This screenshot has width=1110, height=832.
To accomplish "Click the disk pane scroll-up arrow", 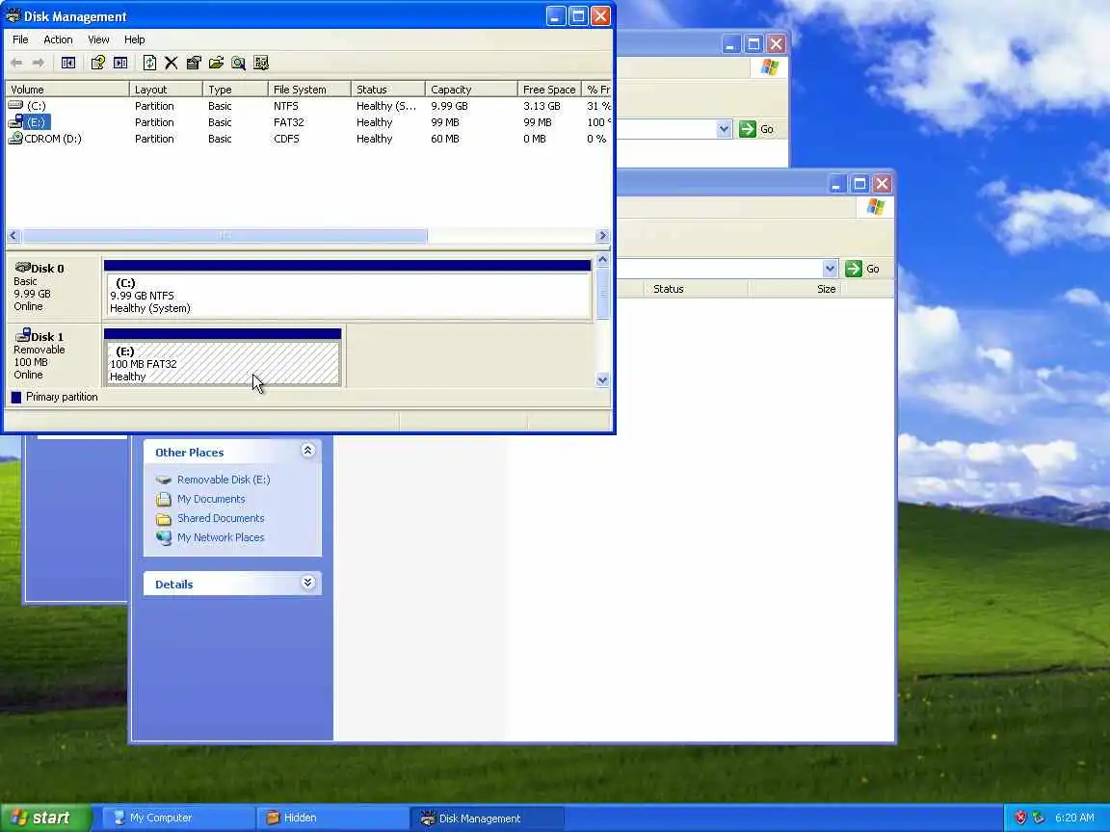I will 602,260.
